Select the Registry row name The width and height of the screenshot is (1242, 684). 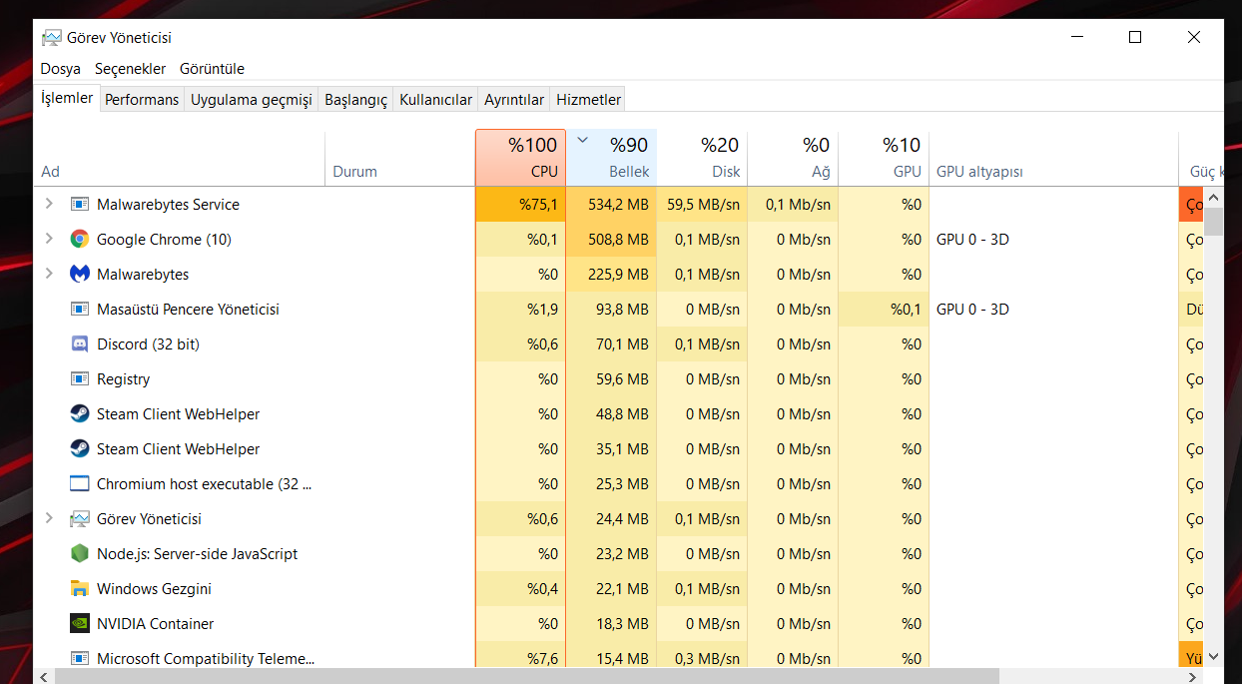tap(123, 379)
